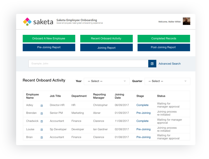209x159 pixels.
Task: Open the Pre-Joining Report
Action: click(49, 47)
